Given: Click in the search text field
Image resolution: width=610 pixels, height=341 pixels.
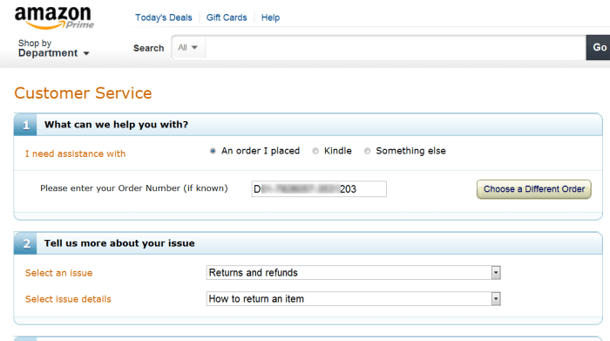Looking at the screenshot, I should tap(396, 47).
